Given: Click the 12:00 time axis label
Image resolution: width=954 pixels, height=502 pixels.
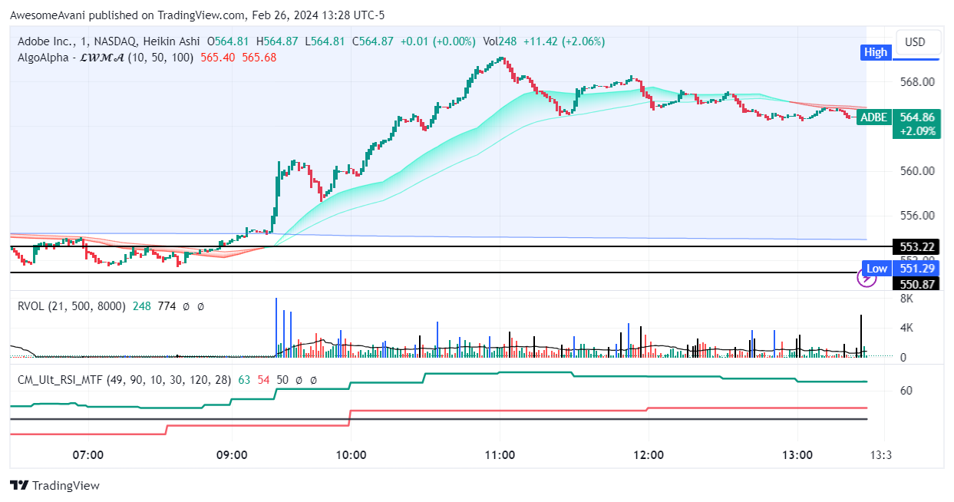Looking at the screenshot, I should [648, 455].
